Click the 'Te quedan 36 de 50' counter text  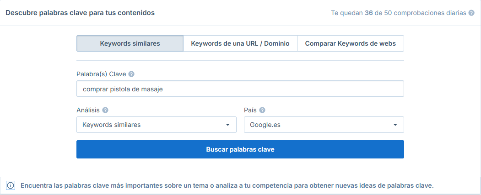point(399,13)
